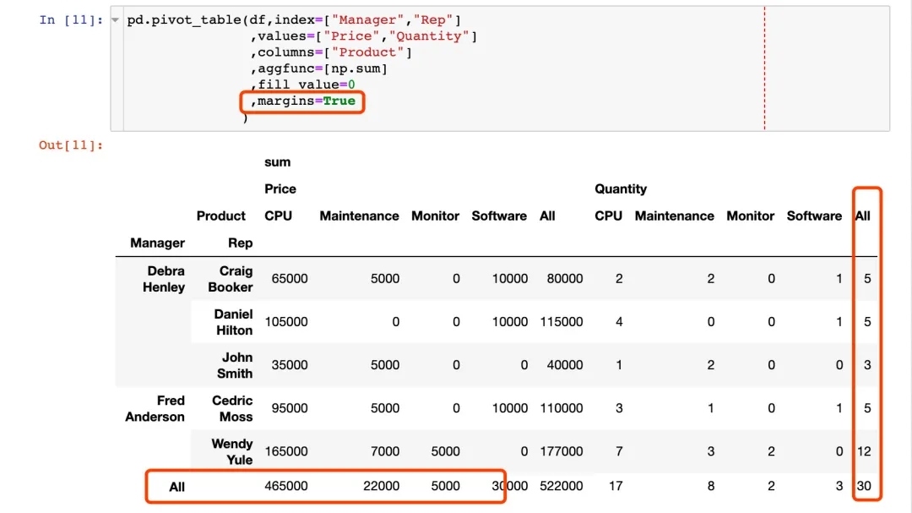Click the Debra Henley manager row label
Viewport: 912px width, 513px height.
(166, 279)
